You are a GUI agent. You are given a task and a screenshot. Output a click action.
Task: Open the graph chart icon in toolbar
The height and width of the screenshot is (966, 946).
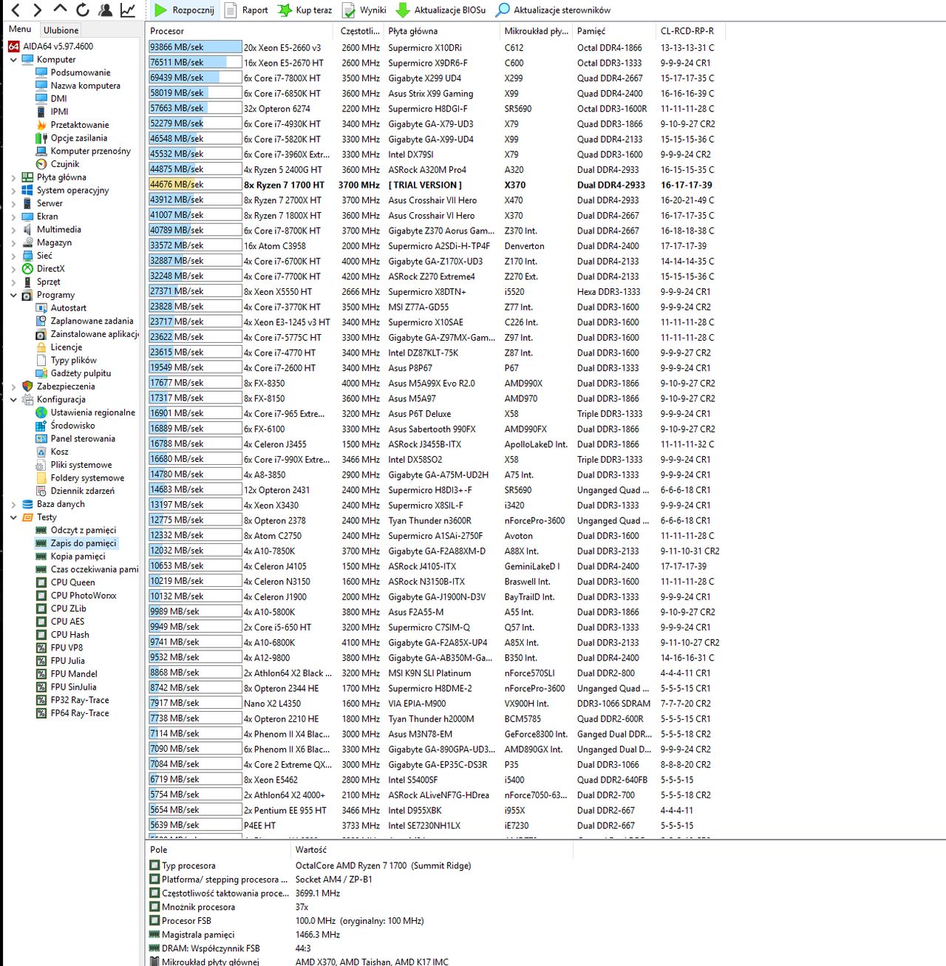(128, 10)
